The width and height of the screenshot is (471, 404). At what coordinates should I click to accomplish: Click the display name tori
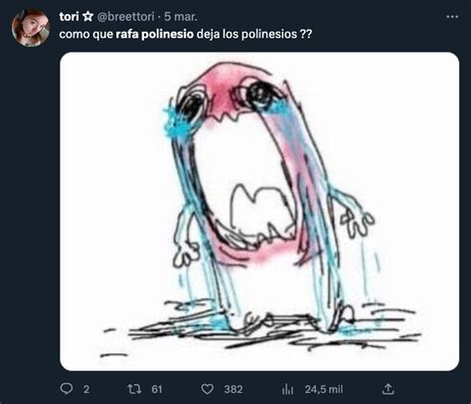tap(69, 17)
